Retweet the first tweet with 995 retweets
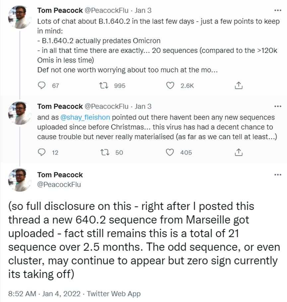 coord(105,85)
